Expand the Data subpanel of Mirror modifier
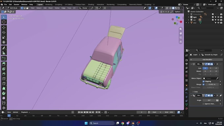224x126 pixels. coord(193,92)
